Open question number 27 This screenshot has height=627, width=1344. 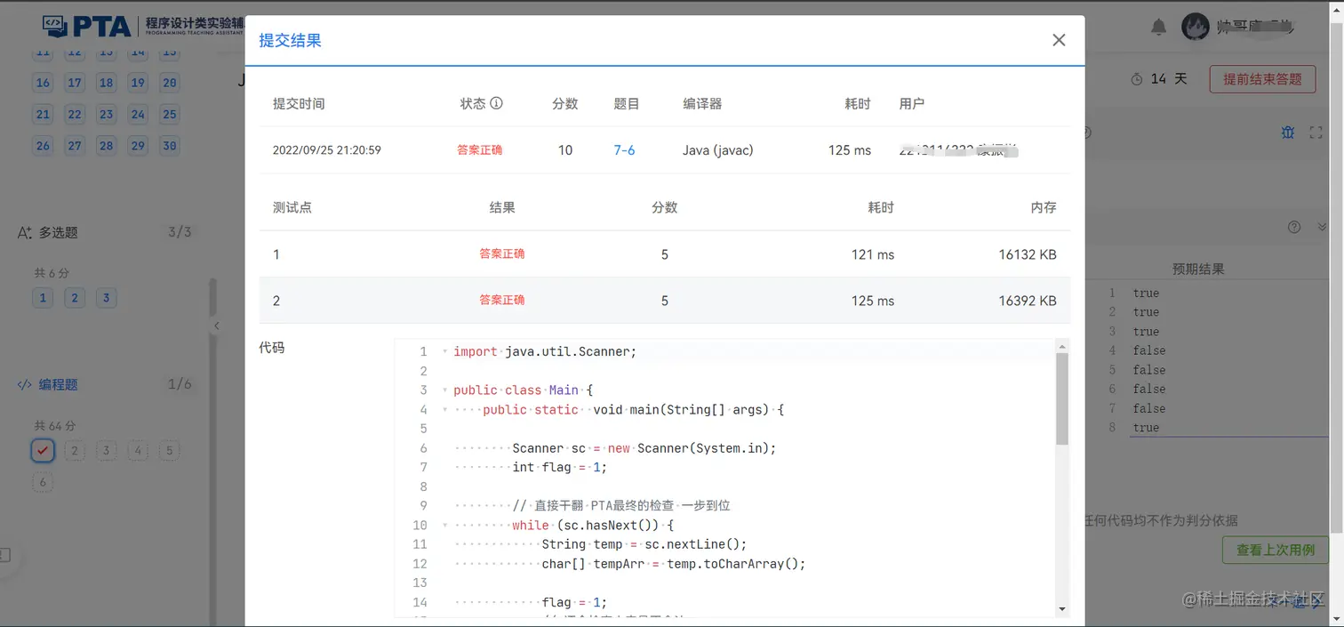click(75, 146)
